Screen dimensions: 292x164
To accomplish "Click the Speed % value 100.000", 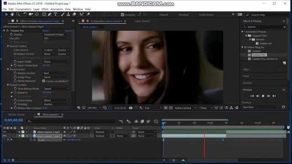I will [x=47, y=92].
